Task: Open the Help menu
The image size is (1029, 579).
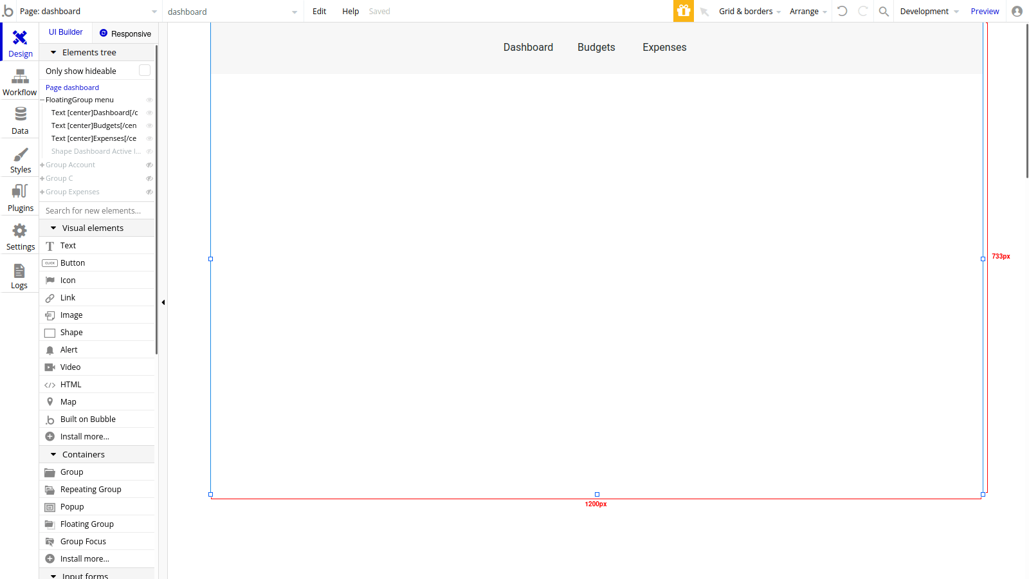Action: 351,11
